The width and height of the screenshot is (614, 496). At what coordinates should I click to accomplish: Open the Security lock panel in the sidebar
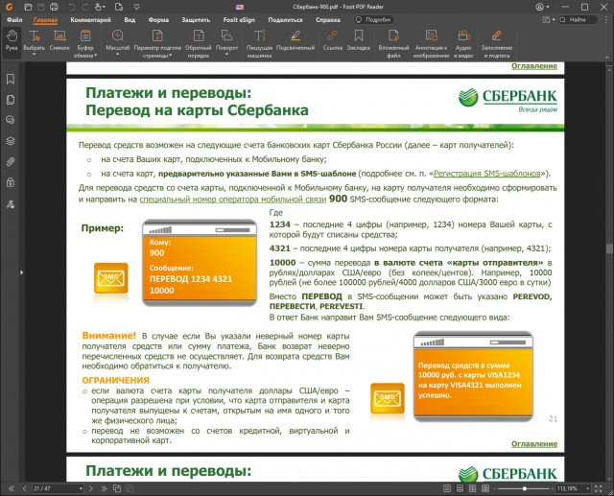(x=11, y=182)
